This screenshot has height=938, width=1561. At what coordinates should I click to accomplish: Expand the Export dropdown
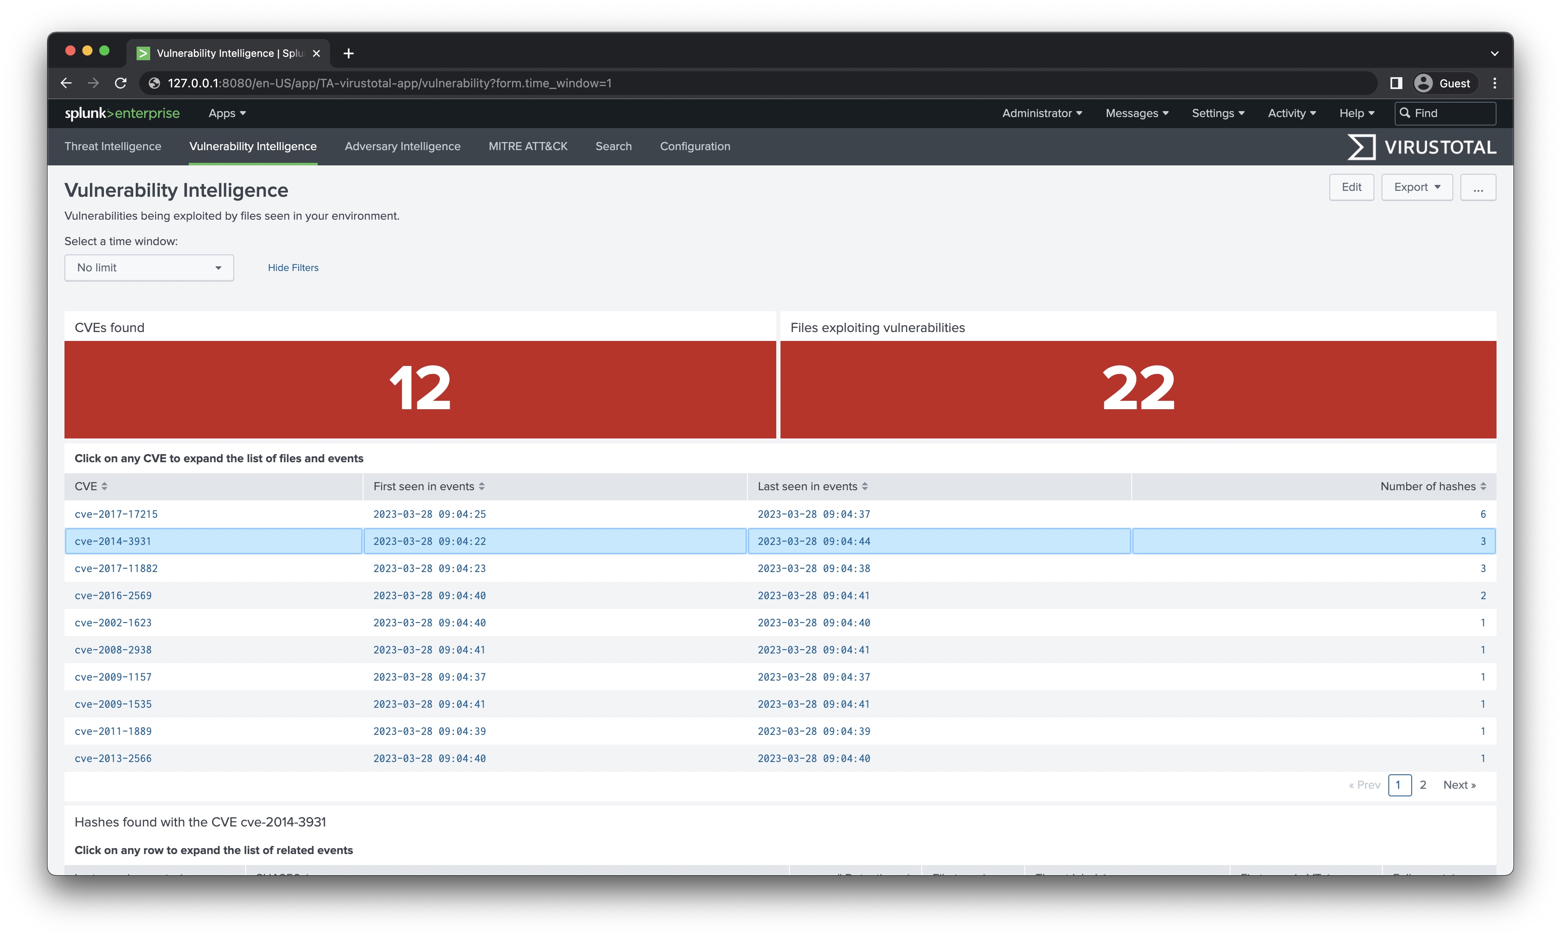[1416, 187]
